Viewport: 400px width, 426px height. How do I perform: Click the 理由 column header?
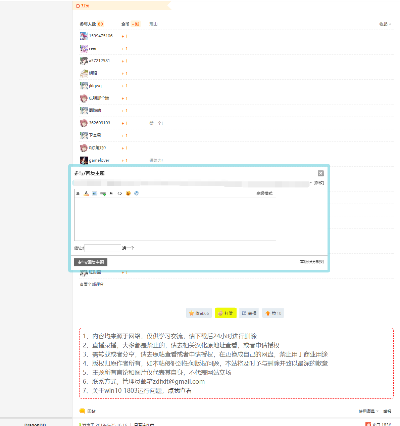[x=153, y=24]
